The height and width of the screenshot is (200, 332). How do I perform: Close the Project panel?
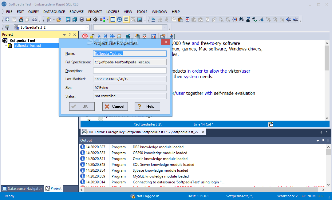pos(75,34)
